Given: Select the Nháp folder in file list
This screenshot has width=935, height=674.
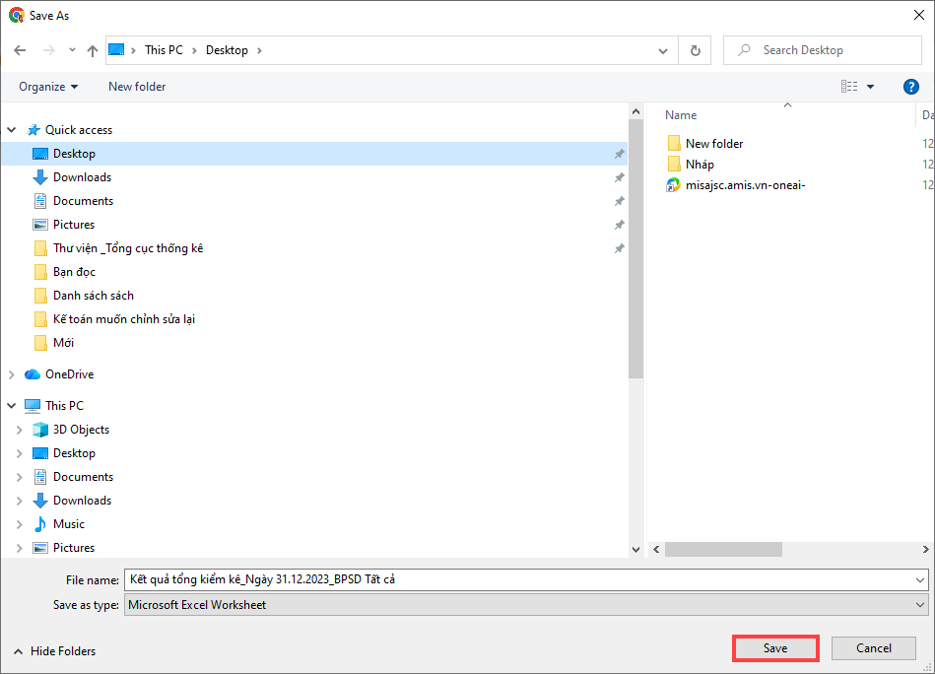Looking at the screenshot, I should point(700,164).
